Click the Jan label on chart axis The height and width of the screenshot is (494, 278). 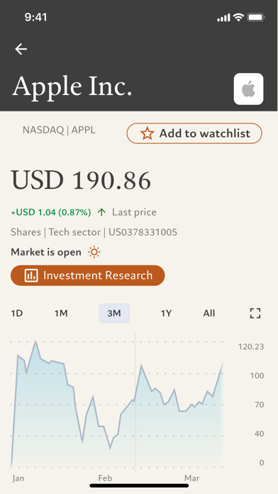[x=18, y=478]
